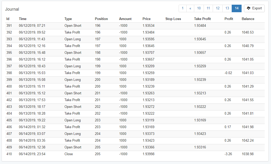Viewport: 271px width, 164px height.
Task: Click price 1.93373 in row 407
Action: 148,134
